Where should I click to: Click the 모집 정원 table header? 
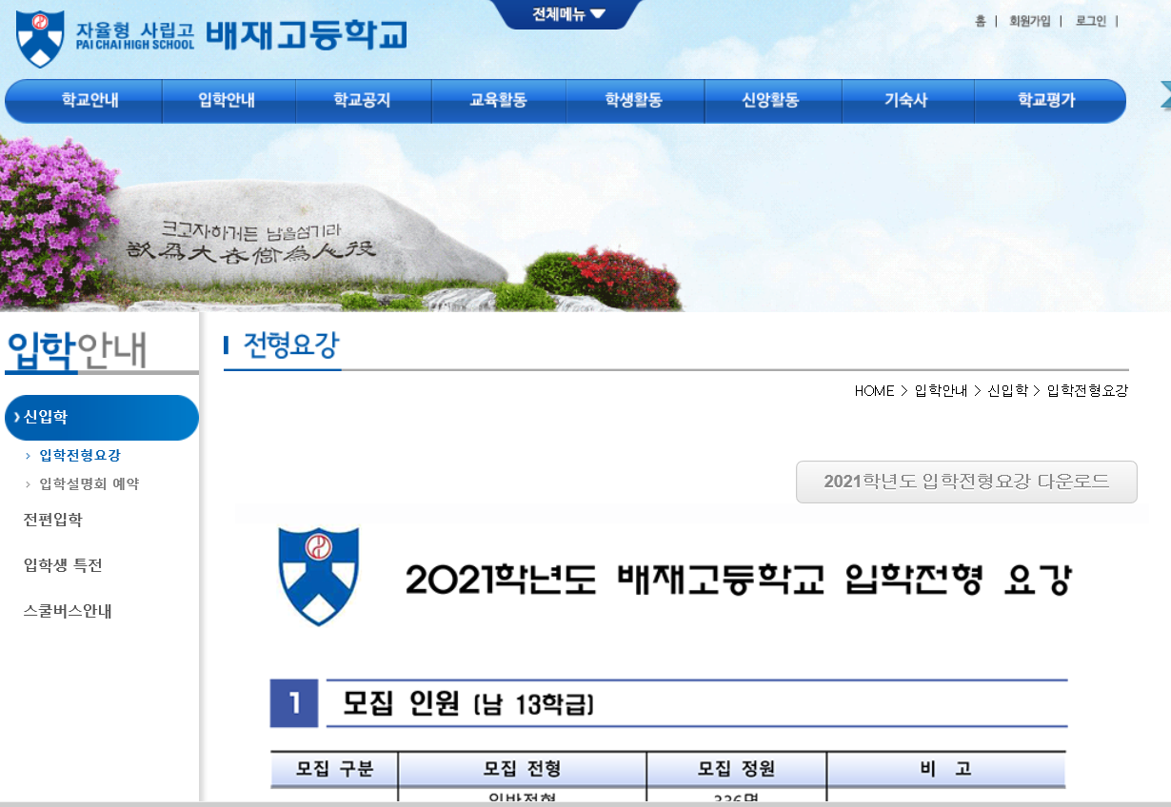tap(737, 769)
